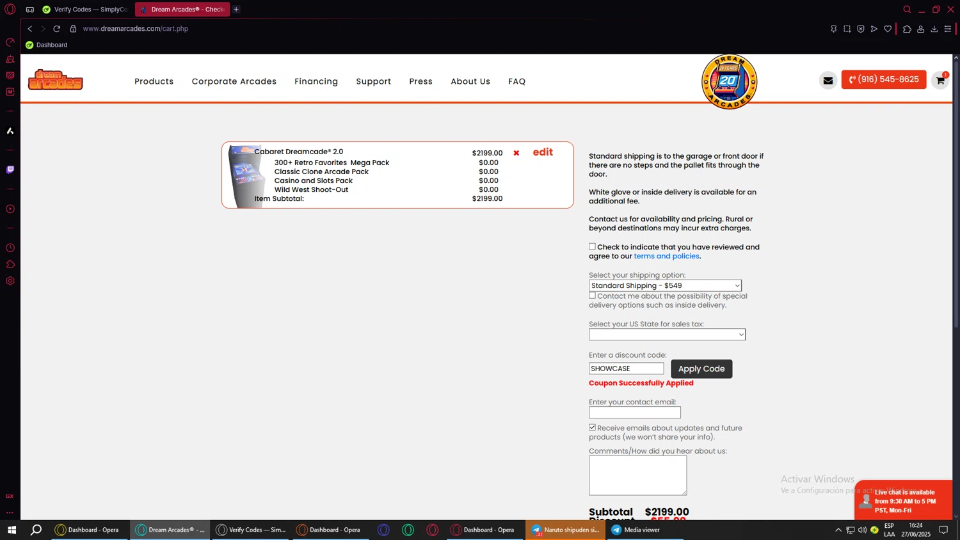This screenshot has width=960, height=540.
Task: Go to the Financing page
Action: tap(316, 81)
